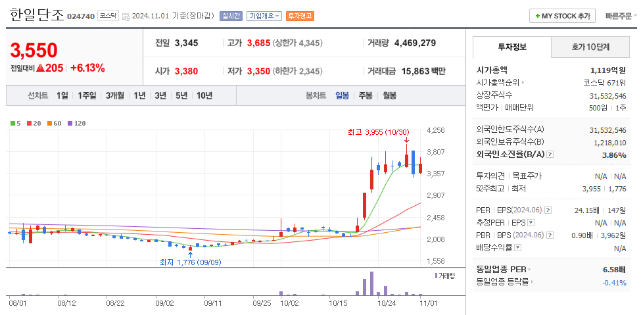Click the arrow icon after 시가총액순위
This screenshot has height=315, width=641.
point(523,83)
